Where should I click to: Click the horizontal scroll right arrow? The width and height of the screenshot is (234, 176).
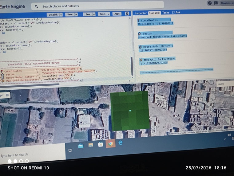129,81
